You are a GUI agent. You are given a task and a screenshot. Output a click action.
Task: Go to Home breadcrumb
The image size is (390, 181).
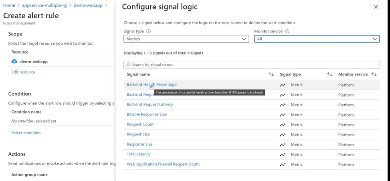[9, 5]
